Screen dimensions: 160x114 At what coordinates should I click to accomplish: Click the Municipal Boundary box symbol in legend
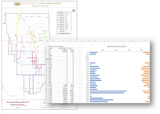click(x=58, y=33)
